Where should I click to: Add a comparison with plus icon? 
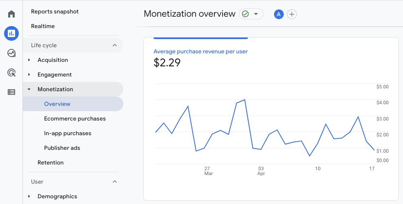292,14
